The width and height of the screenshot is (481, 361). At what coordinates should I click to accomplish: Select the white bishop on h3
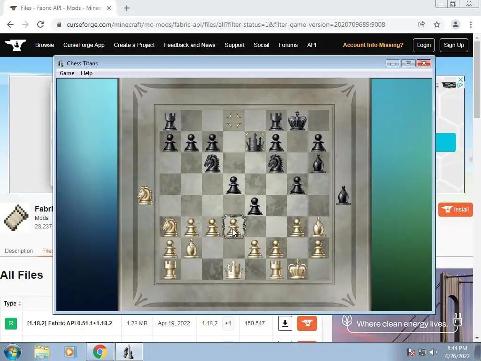coord(318,227)
